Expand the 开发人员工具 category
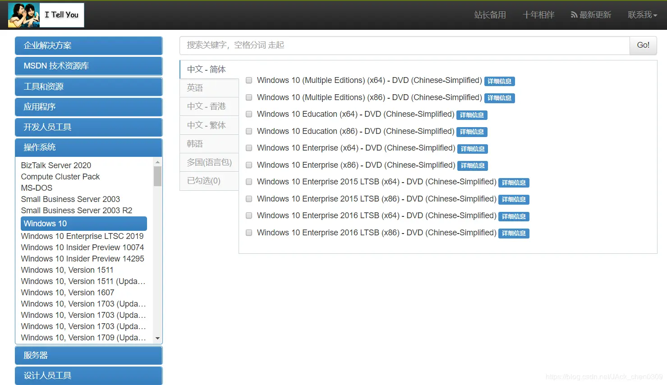The height and width of the screenshot is (385, 667). [88, 127]
